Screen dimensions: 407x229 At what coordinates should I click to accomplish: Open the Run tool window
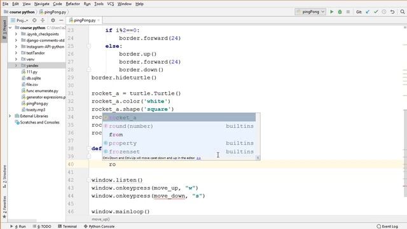coord(18,226)
